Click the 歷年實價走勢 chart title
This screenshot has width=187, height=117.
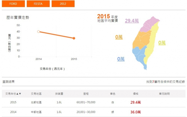18,18
